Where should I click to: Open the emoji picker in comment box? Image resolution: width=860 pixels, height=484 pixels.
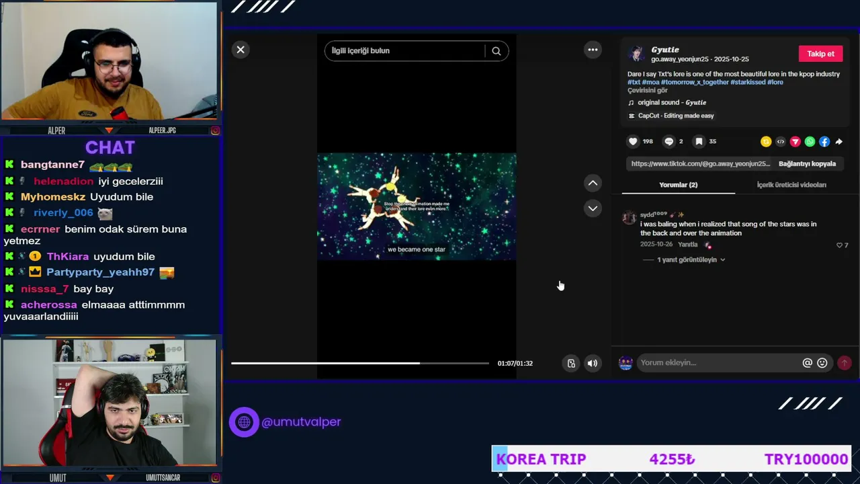[822, 363]
